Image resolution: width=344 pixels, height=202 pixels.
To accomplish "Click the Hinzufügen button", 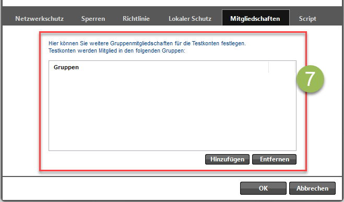I will tap(227, 159).
